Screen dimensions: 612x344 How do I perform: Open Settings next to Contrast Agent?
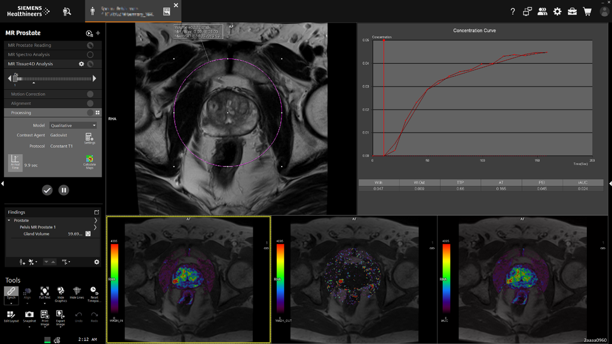90,137
